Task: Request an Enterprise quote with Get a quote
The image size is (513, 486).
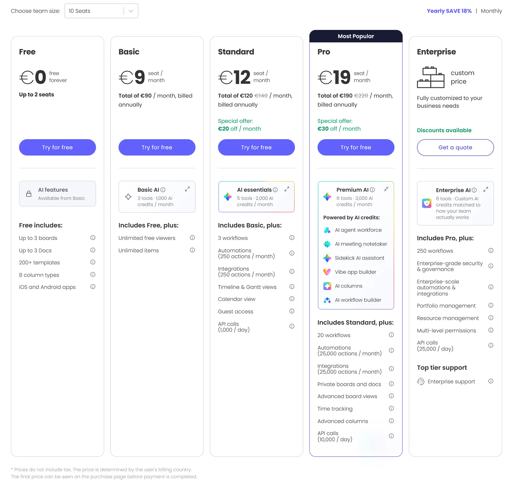Action: tap(455, 147)
